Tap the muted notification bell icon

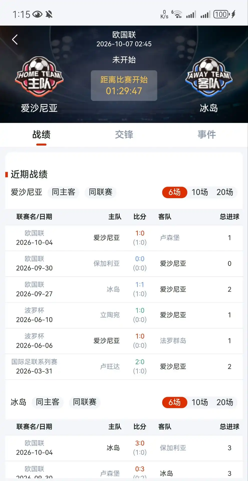tap(49, 15)
